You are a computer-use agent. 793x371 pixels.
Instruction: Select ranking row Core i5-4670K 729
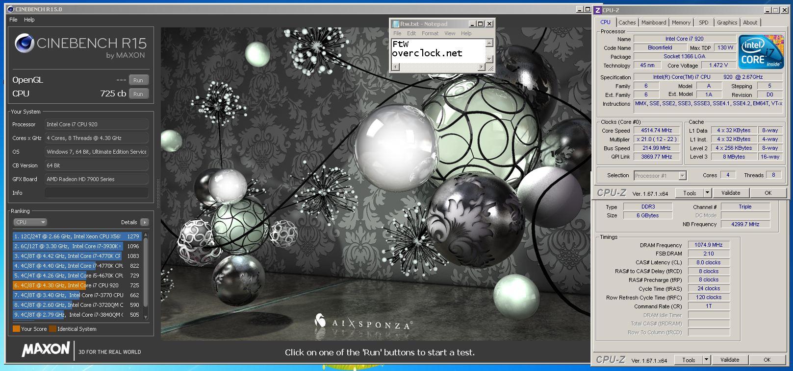pos(77,276)
